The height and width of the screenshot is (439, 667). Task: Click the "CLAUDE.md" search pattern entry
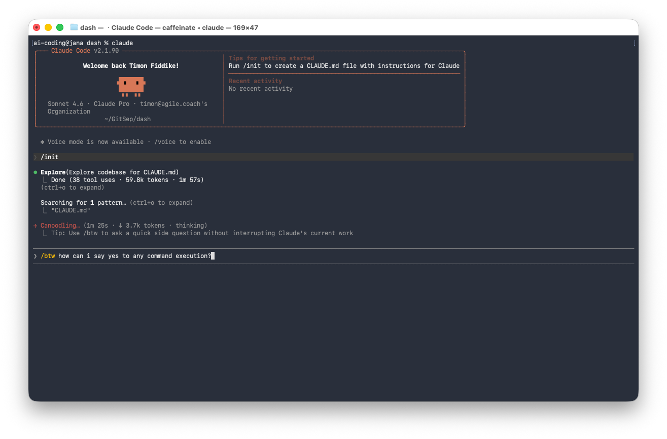click(71, 210)
